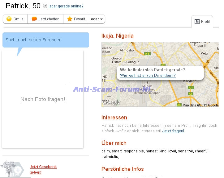Click the orange chat bubble icon
Viewport: 224px width, 178px height.
(34, 19)
